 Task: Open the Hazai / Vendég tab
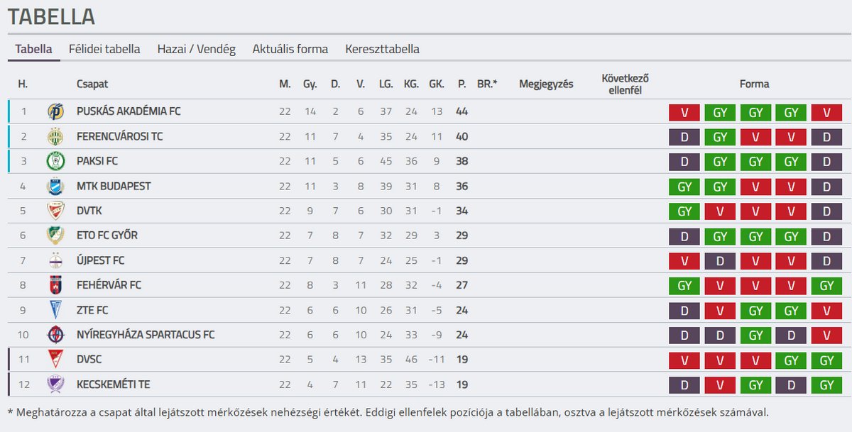pyautogui.click(x=197, y=49)
